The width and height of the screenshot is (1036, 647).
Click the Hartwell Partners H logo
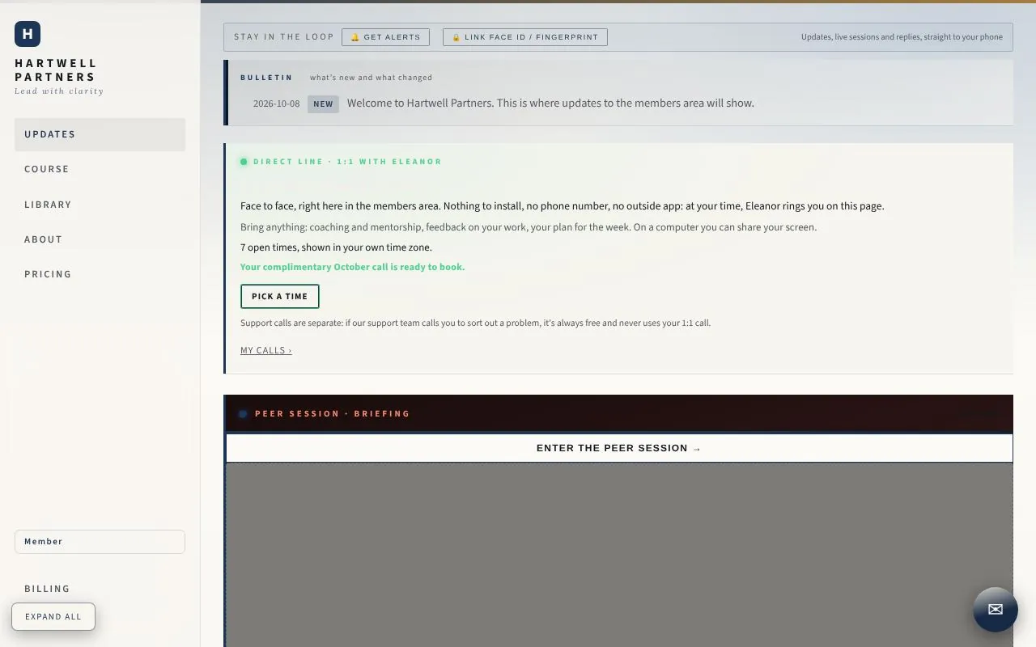28,34
